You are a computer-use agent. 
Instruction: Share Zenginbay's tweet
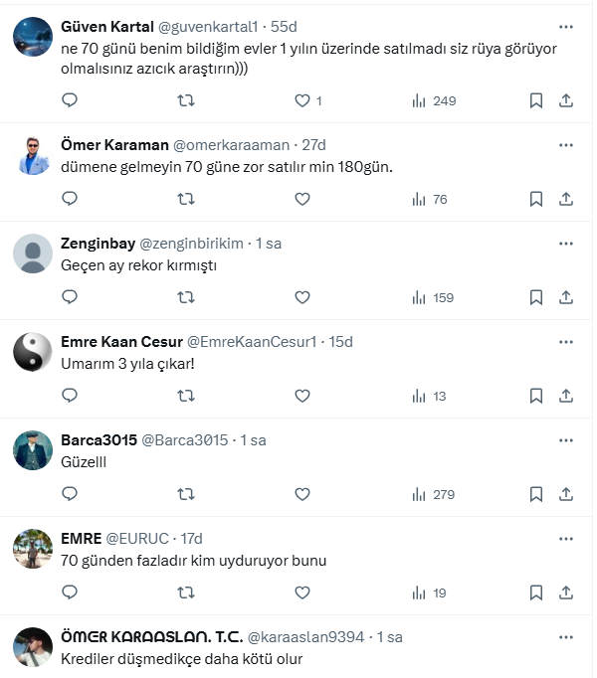pyautogui.click(x=565, y=297)
